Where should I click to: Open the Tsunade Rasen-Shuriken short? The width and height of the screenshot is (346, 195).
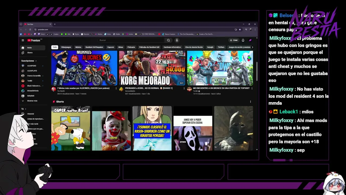[x=152, y=128]
